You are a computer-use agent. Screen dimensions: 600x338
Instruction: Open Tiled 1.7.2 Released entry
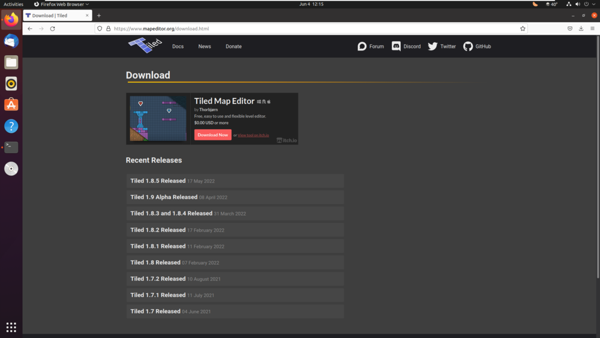[235, 279]
